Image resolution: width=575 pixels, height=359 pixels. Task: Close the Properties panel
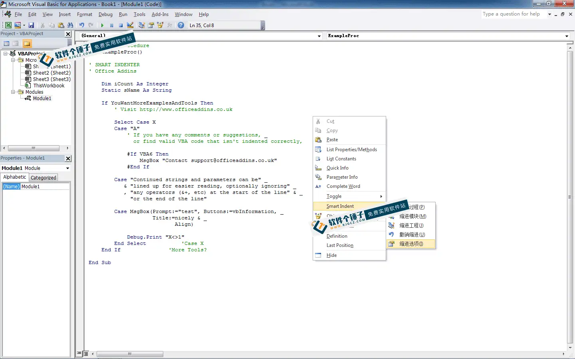click(68, 158)
